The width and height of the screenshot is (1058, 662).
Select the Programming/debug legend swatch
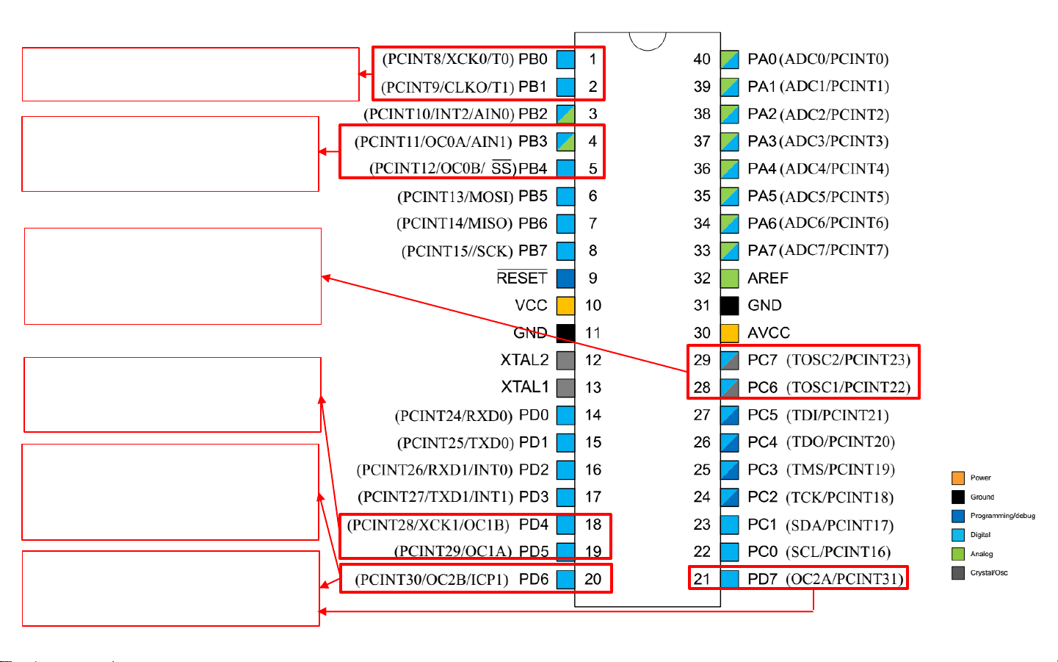tap(958, 516)
